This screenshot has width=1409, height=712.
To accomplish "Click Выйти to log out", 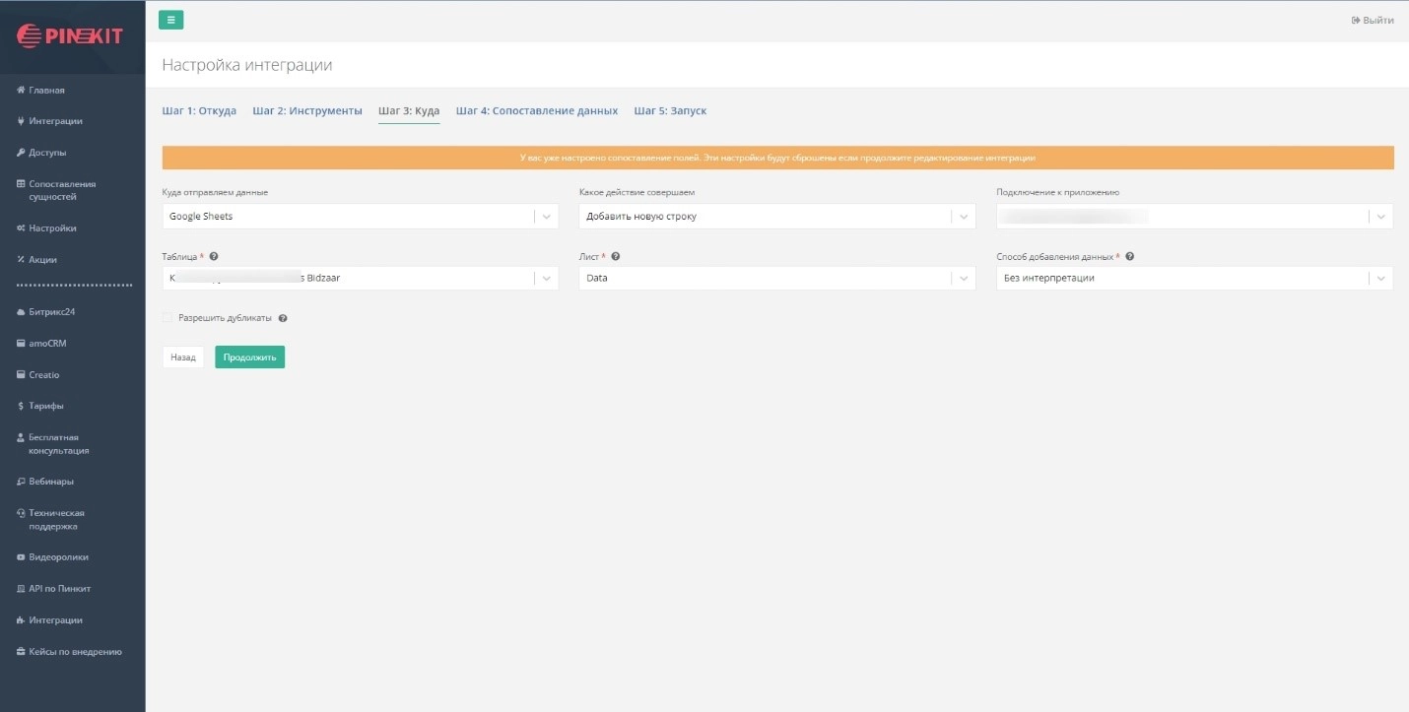I will [x=1373, y=21].
